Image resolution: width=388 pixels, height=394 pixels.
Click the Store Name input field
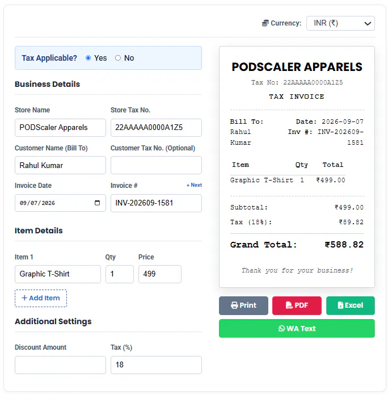click(60, 128)
